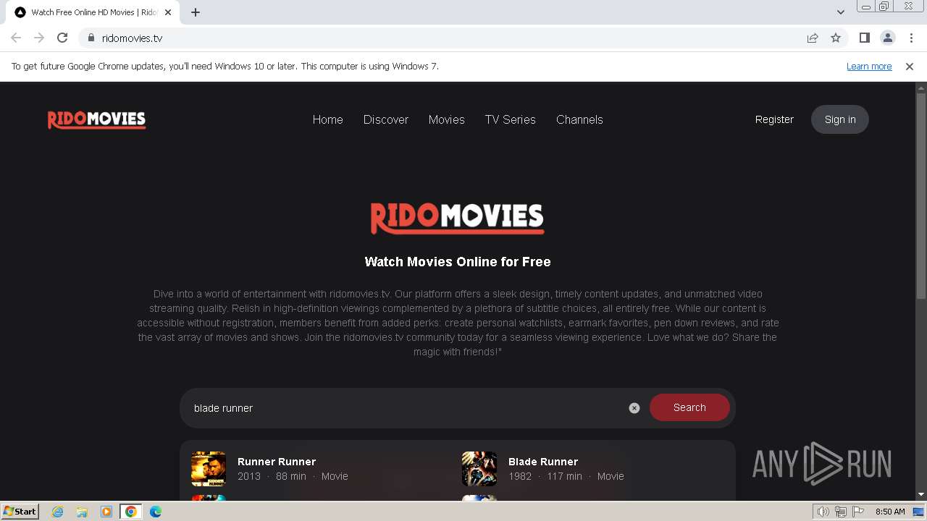927x521 pixels.
Task: Click the page vertical scrollbar thumb
Action: click(920, 195)
